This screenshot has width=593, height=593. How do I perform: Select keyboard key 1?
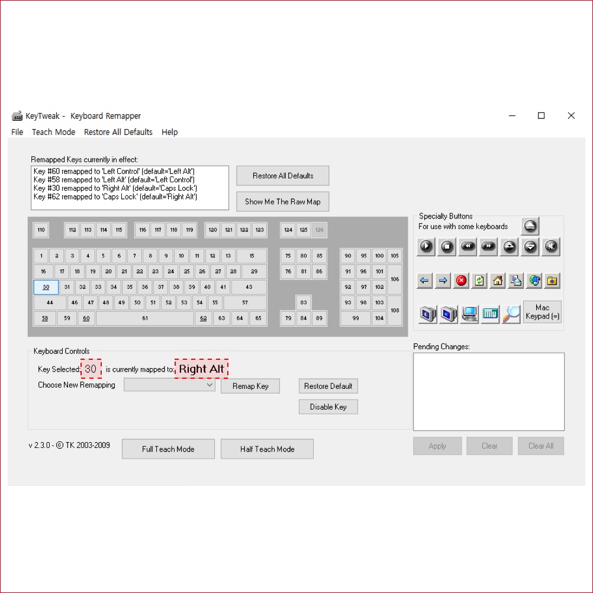pos(41,256)
